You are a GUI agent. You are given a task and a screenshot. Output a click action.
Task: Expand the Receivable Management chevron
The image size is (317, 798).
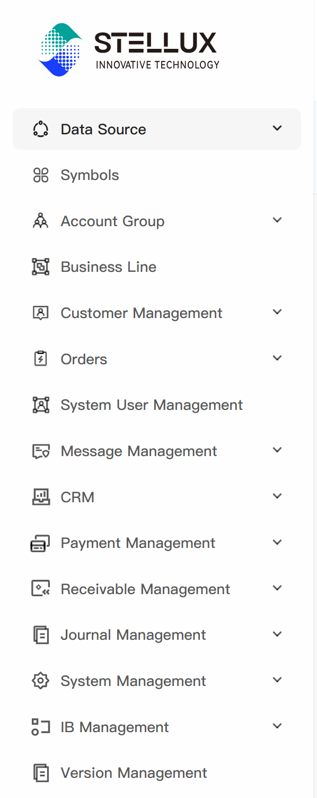pos(277,588)
